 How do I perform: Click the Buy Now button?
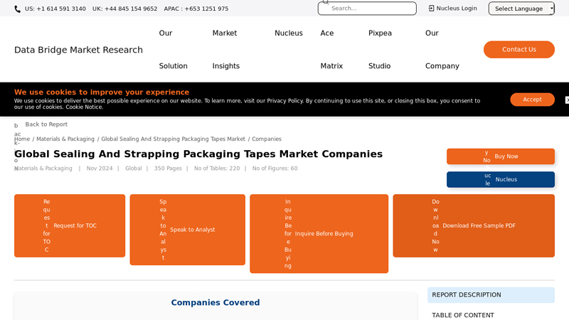click(x=501, y=156)
